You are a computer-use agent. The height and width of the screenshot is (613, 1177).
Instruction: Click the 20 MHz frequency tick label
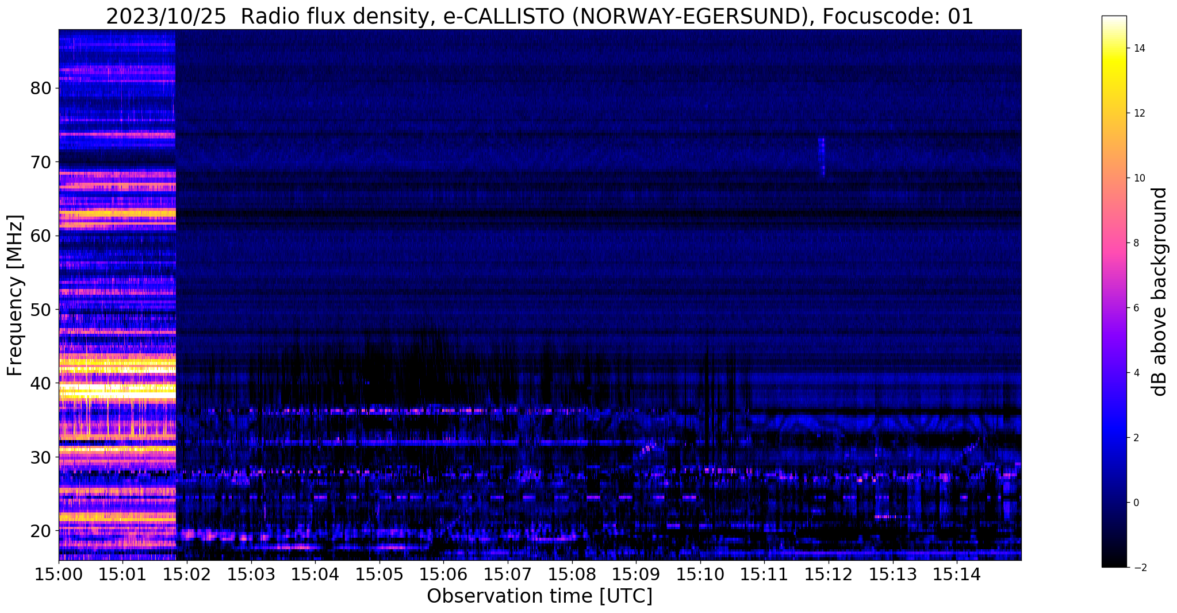40,530
